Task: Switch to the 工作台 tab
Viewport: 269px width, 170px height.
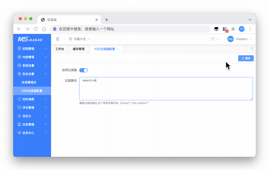Action: coord(59,49)
